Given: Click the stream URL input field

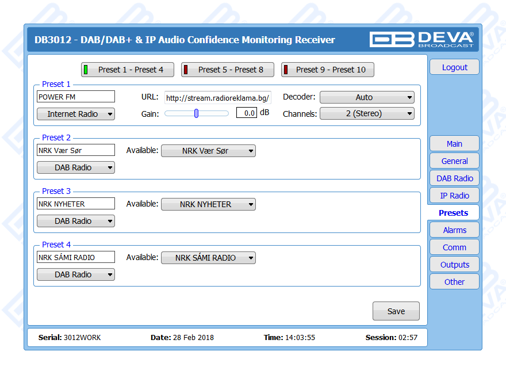Looking at the screenshot, I should point(217,98).
